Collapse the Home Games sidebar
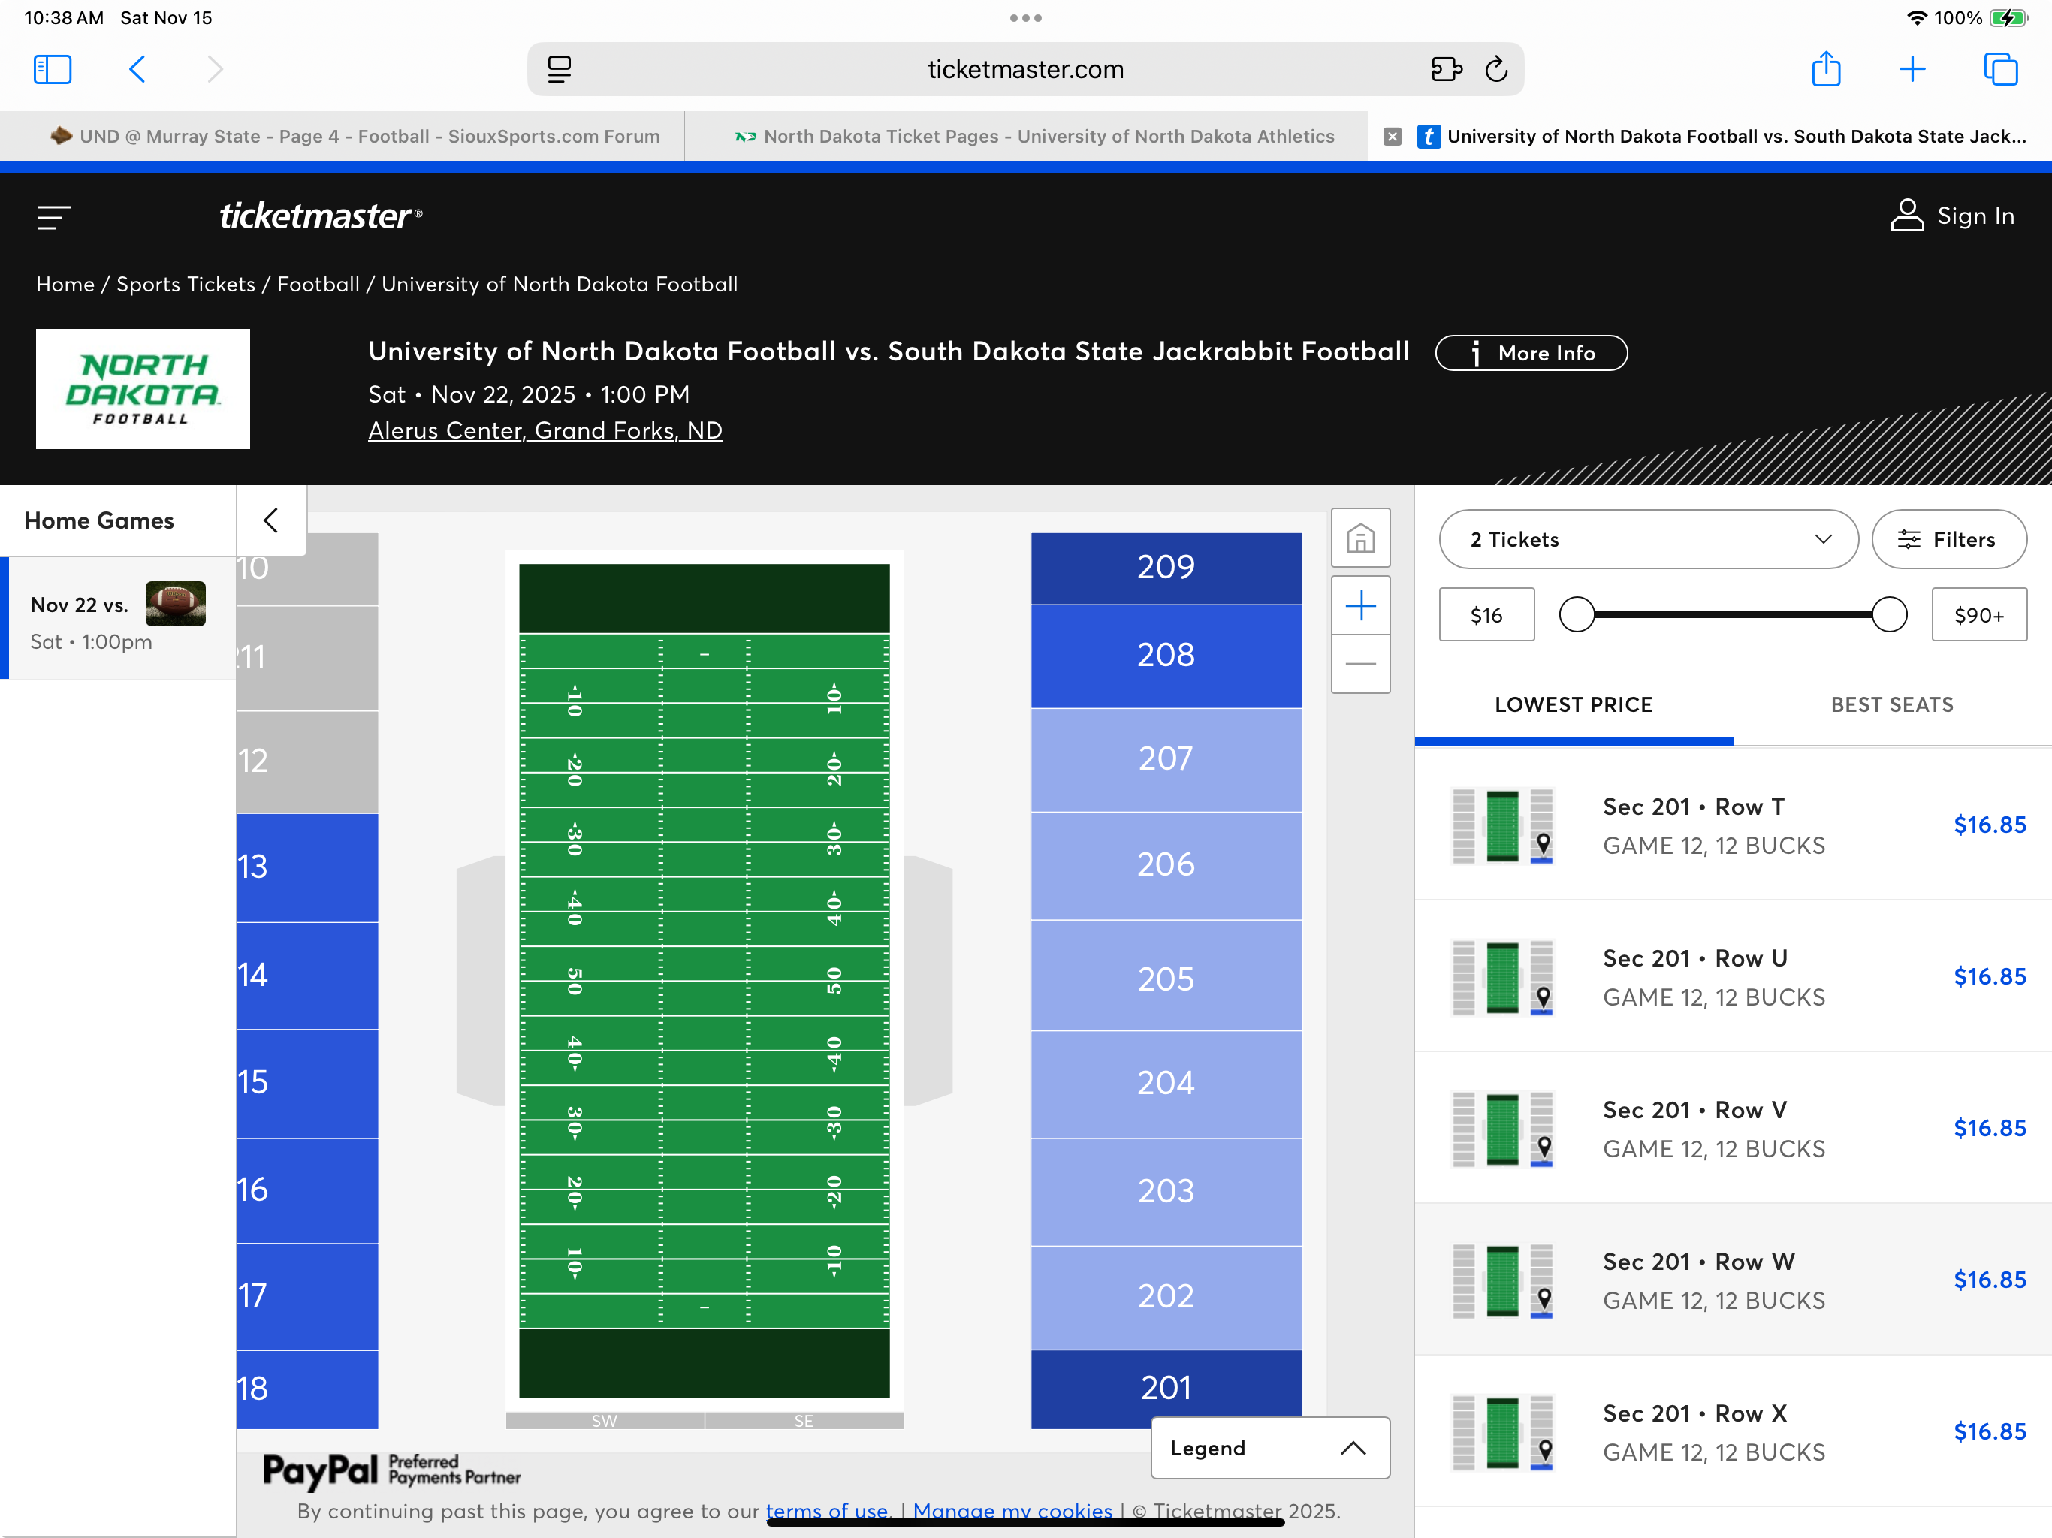 click(271, 520)
